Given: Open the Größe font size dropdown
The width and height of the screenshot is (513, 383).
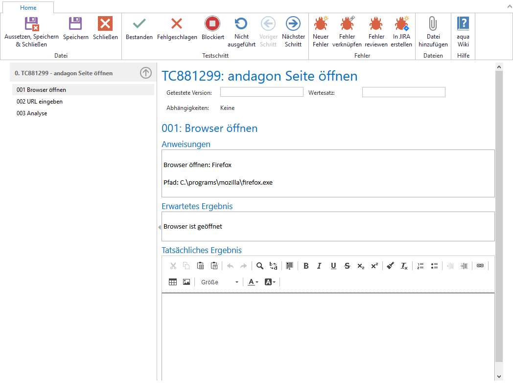Looking at the screenshot, I should tap(219, 282).
